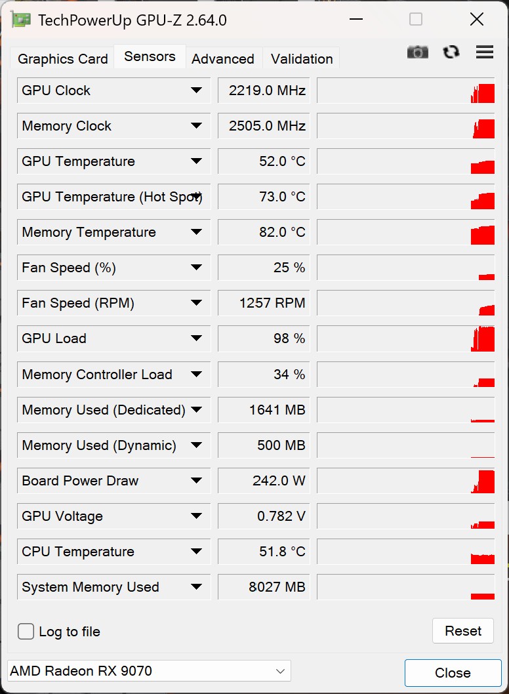The height and width of the screenshot is (694, 509).
Task: Click the Memory Clock history graph
Action: (x=405, y=126)
